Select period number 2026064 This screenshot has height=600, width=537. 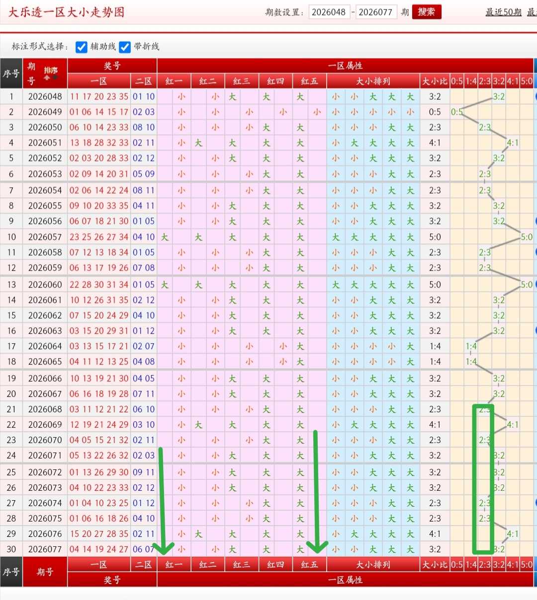45,346
